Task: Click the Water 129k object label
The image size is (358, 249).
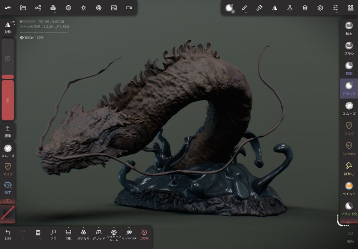Action: tap(32, 38)
